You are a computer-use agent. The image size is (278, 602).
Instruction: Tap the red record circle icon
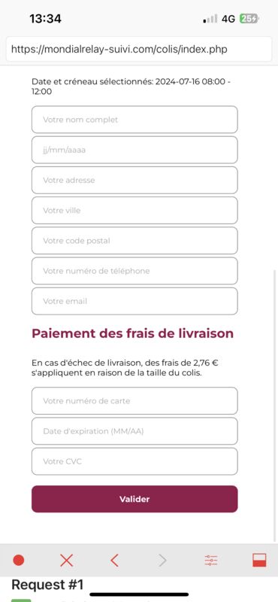tap(18, 561)
